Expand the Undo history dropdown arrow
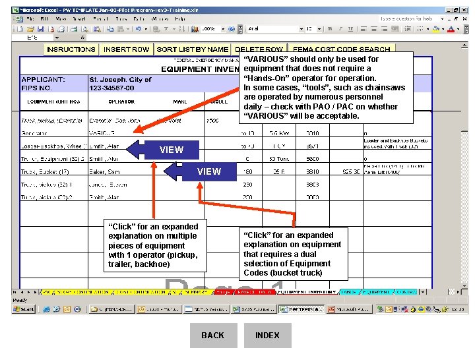The width and height of the screenshot is (475, 356). pyautogui.click(x=146, y=29)
